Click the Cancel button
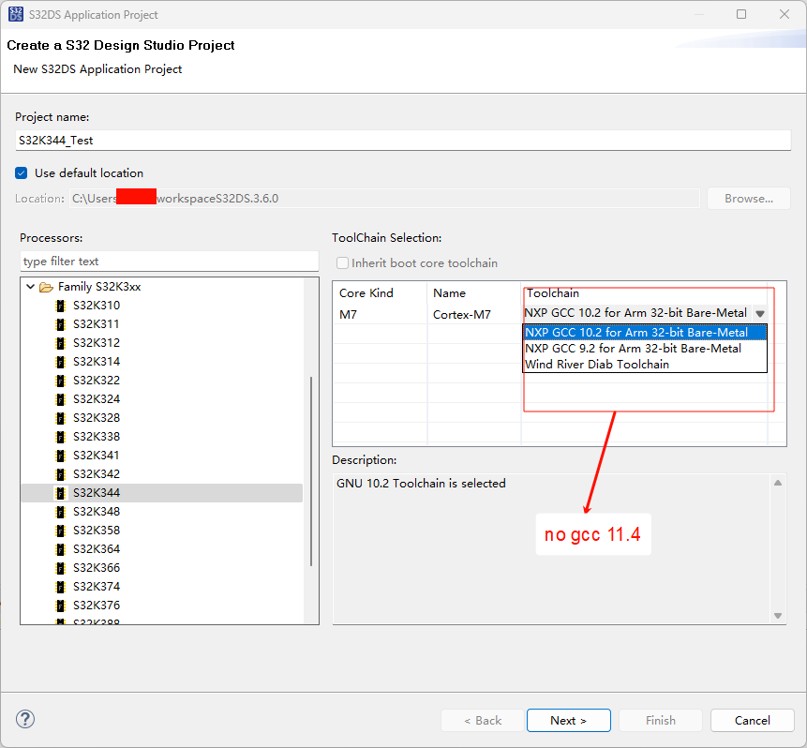This screenshot has width=807, height=748. (753, 720)
